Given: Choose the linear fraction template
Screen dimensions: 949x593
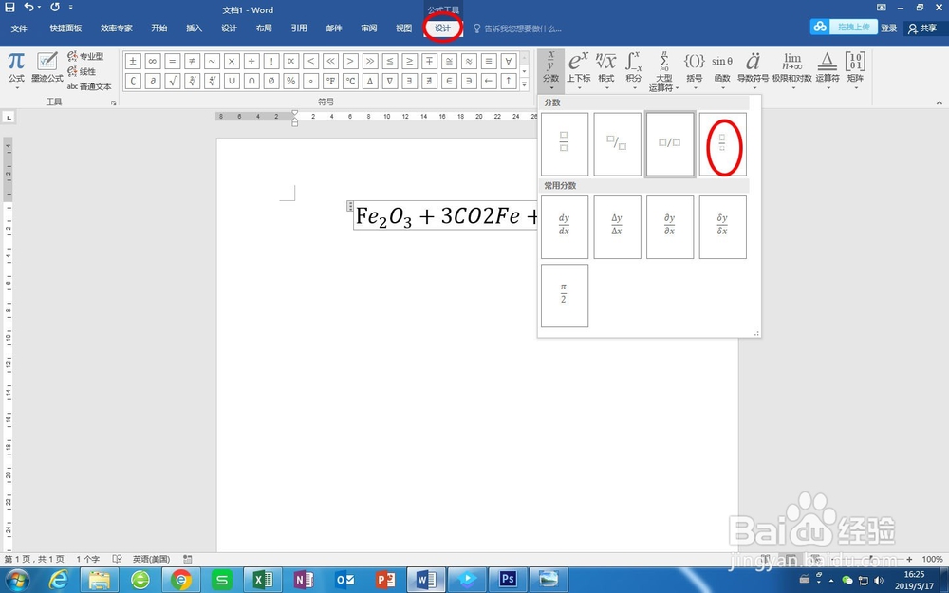Looking at the screenshot, I should click(669, 144).
